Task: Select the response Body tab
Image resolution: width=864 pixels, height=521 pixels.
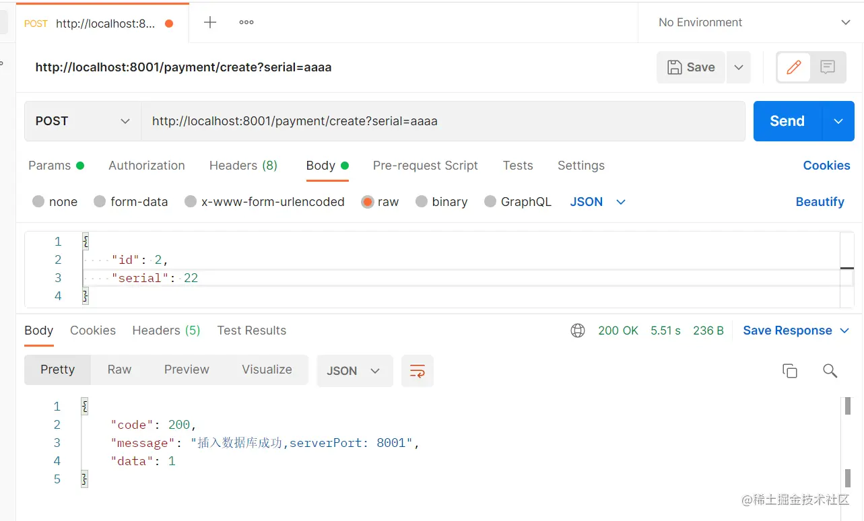Action: [38, 331]
